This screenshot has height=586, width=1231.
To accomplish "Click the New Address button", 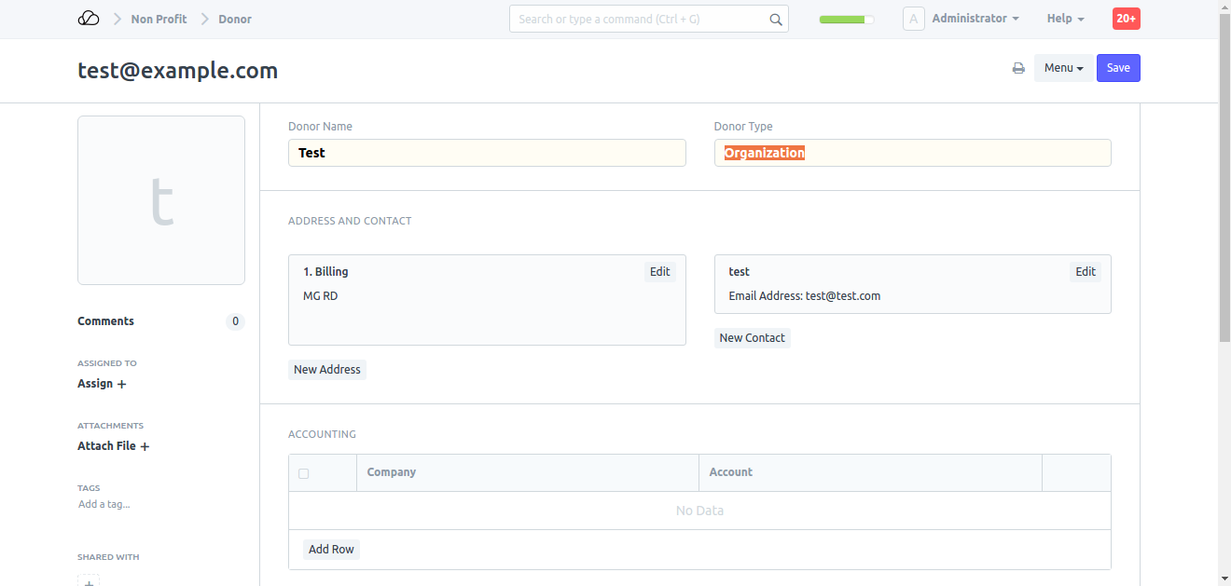I will (326, 370).
